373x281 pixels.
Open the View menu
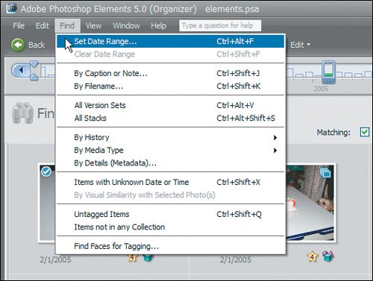[93, 25]
